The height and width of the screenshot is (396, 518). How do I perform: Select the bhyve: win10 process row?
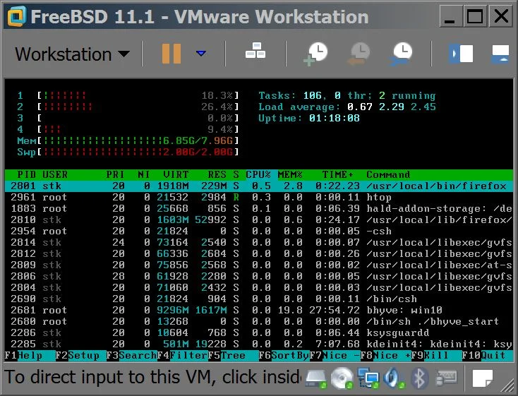[259, 310]
